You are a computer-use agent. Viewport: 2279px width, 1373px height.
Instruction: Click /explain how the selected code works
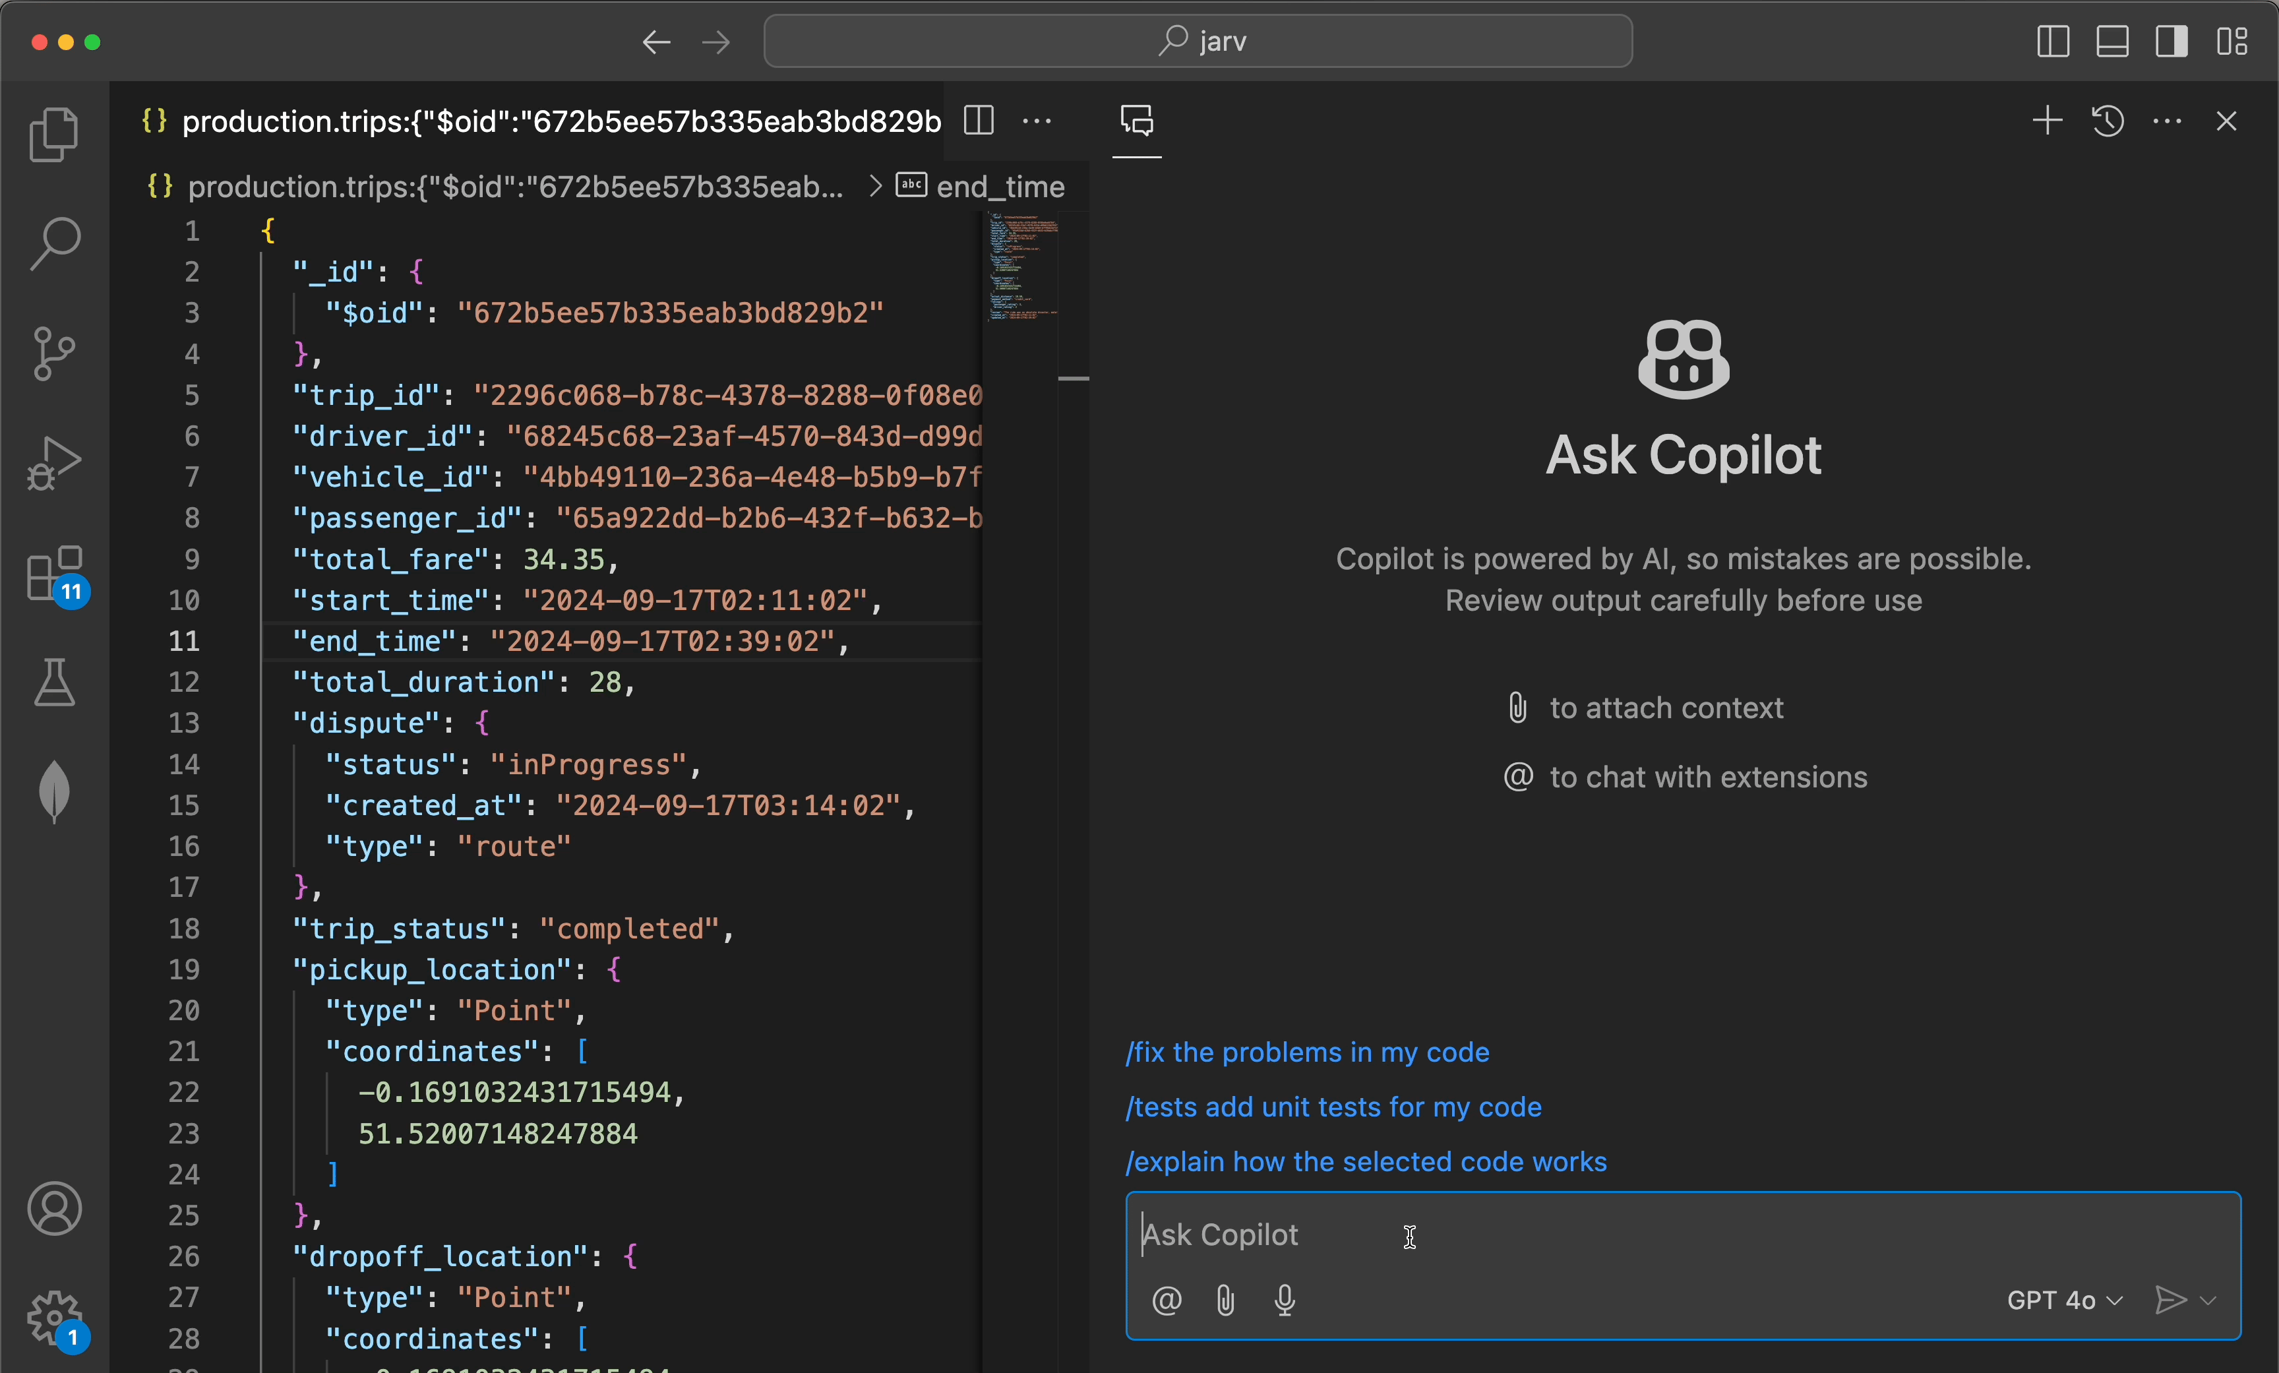[x=1365, y=1161]
